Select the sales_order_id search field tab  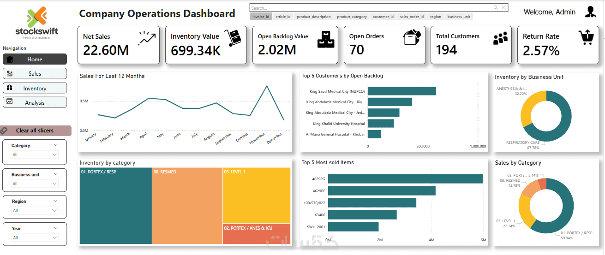[x=412, y=17]
